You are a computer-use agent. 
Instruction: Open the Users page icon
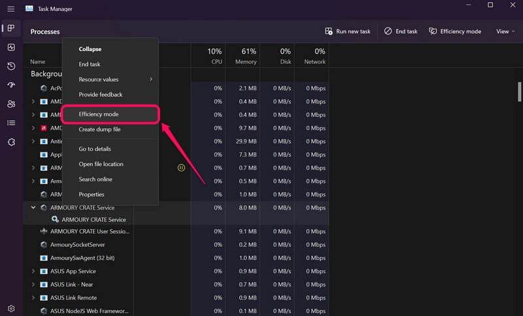tap(11, 104)
